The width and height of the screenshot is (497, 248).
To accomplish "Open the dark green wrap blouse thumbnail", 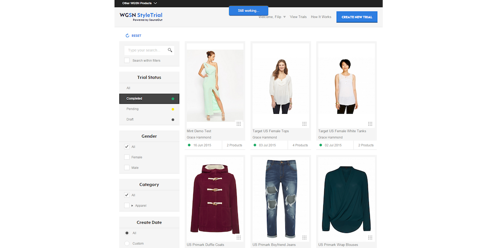I will coord(347,199).
